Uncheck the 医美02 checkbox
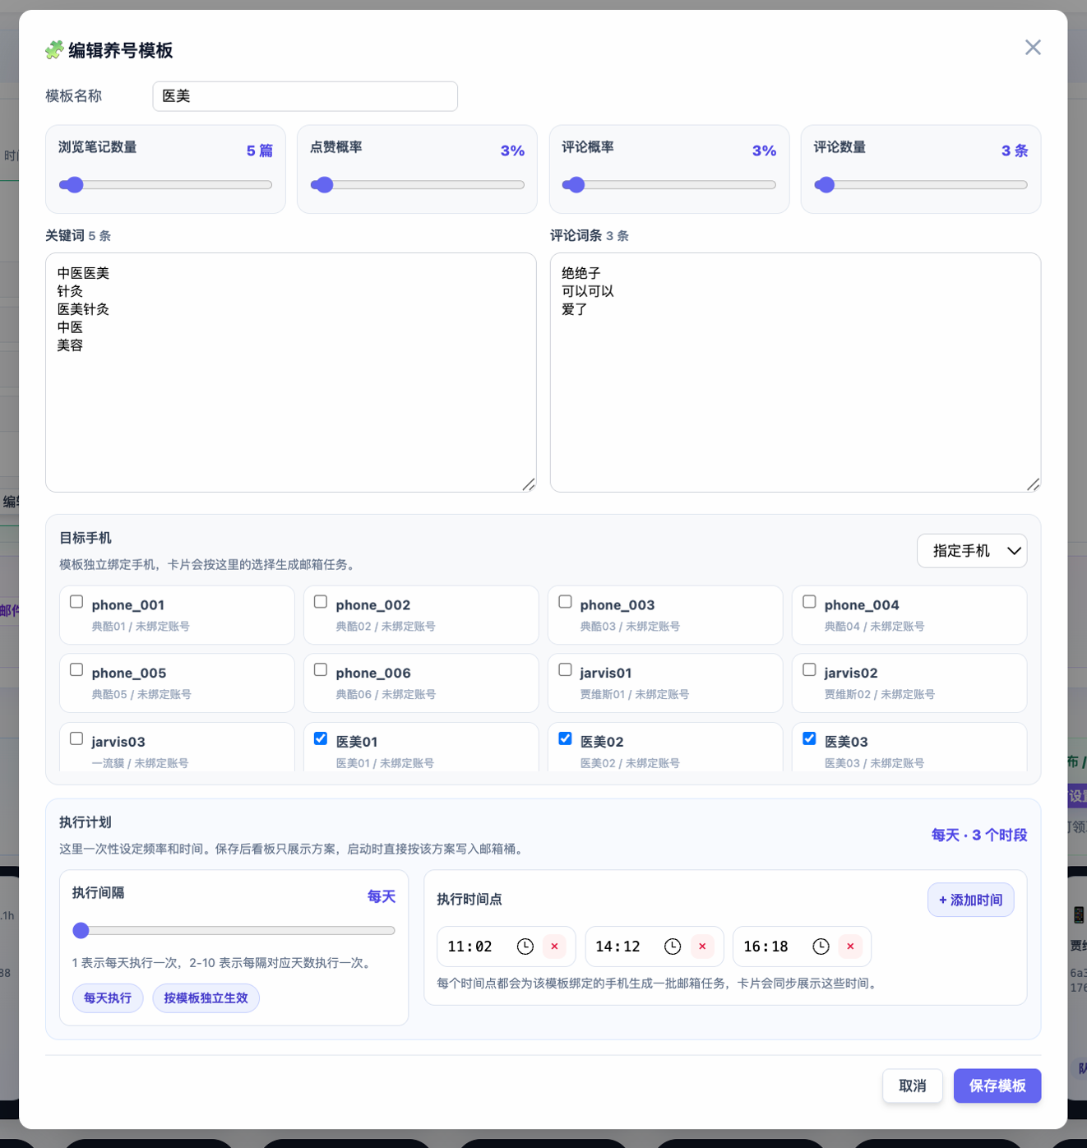Viewport: 1087px width, 1148px height. (565, 738)
